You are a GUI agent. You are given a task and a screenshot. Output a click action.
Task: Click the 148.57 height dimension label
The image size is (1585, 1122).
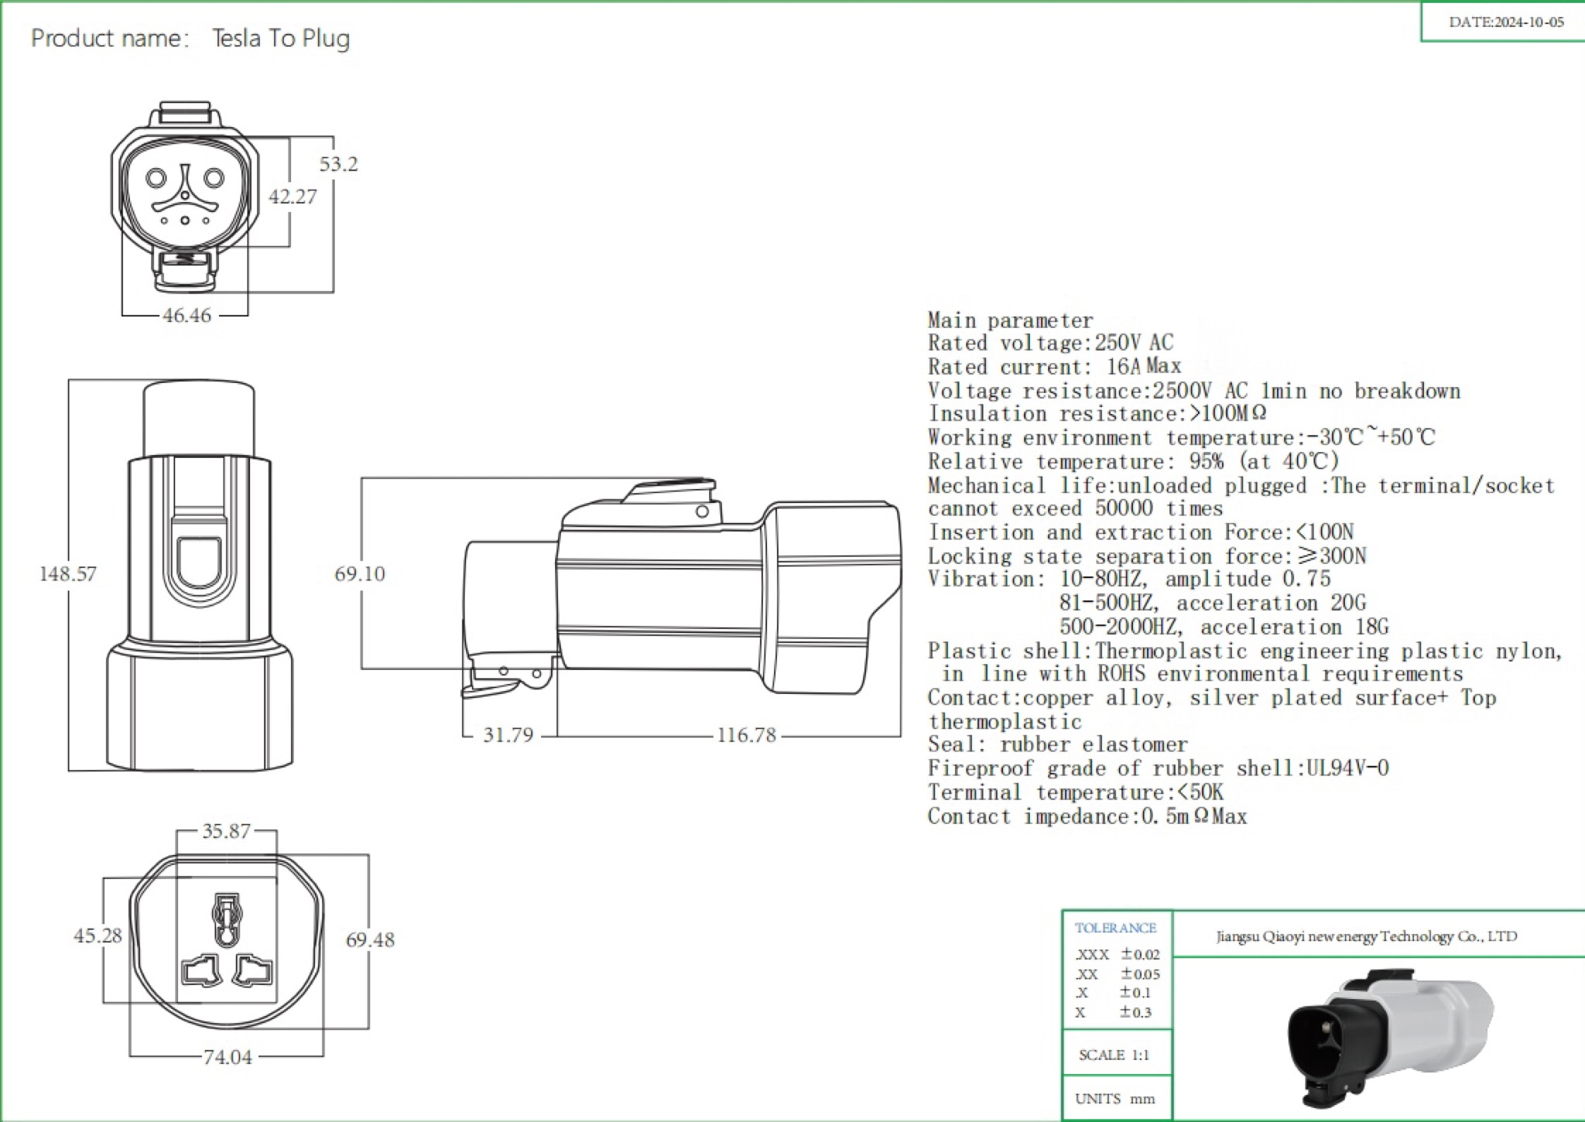[67, 574]
